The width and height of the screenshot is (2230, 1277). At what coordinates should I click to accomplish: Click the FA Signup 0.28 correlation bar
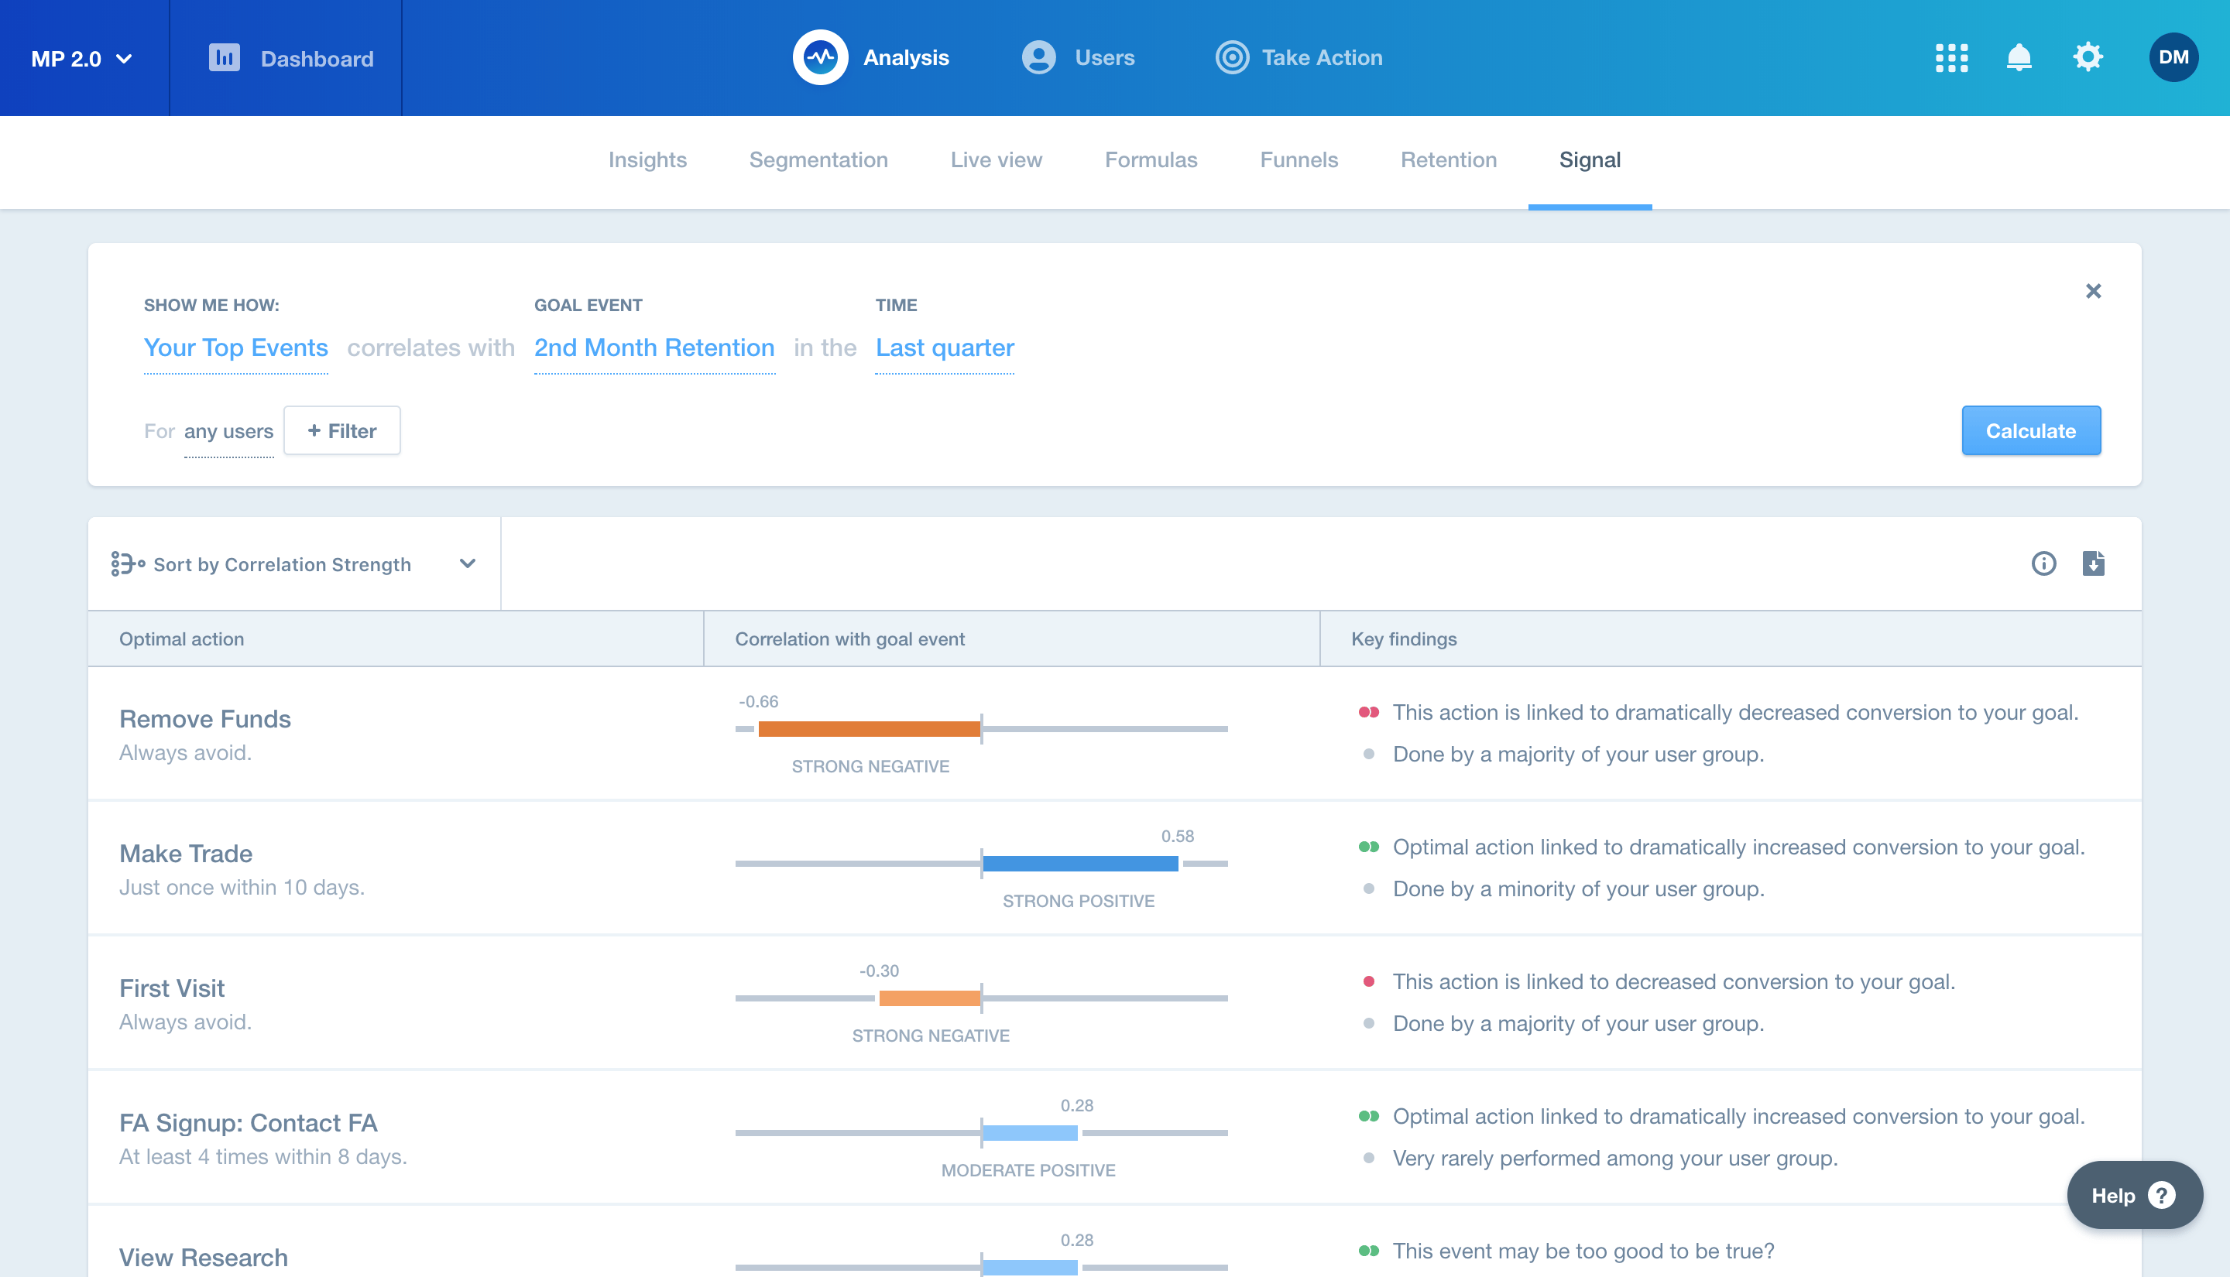1030,1133
